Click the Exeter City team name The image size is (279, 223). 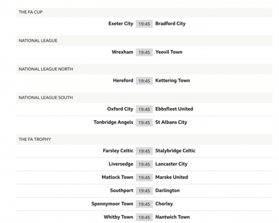121,24
